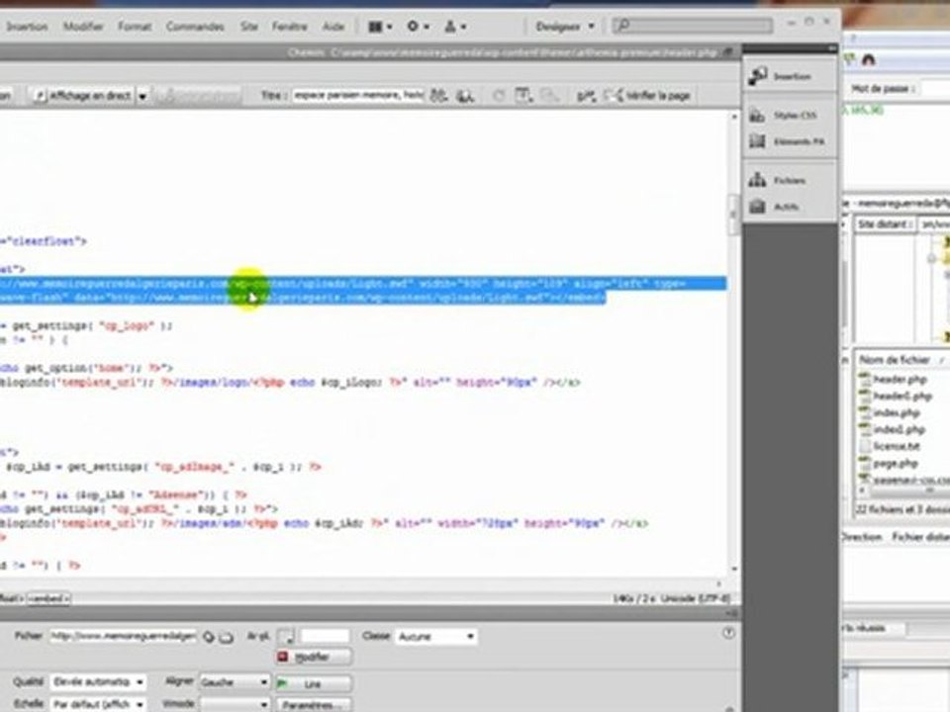The height and width of the screenshot is (712, 950).
Task: Click the Modifier button in Properties
Action: pyautogui.click(x=314, y=657)
